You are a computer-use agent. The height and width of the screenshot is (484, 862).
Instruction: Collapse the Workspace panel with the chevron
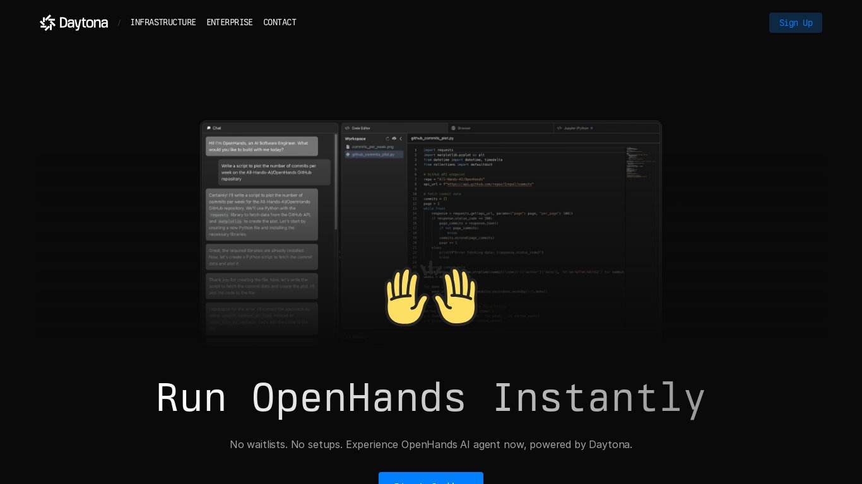tap(401, 138)
